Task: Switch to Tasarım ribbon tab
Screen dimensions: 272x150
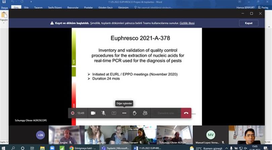Action: coord(38,7)
